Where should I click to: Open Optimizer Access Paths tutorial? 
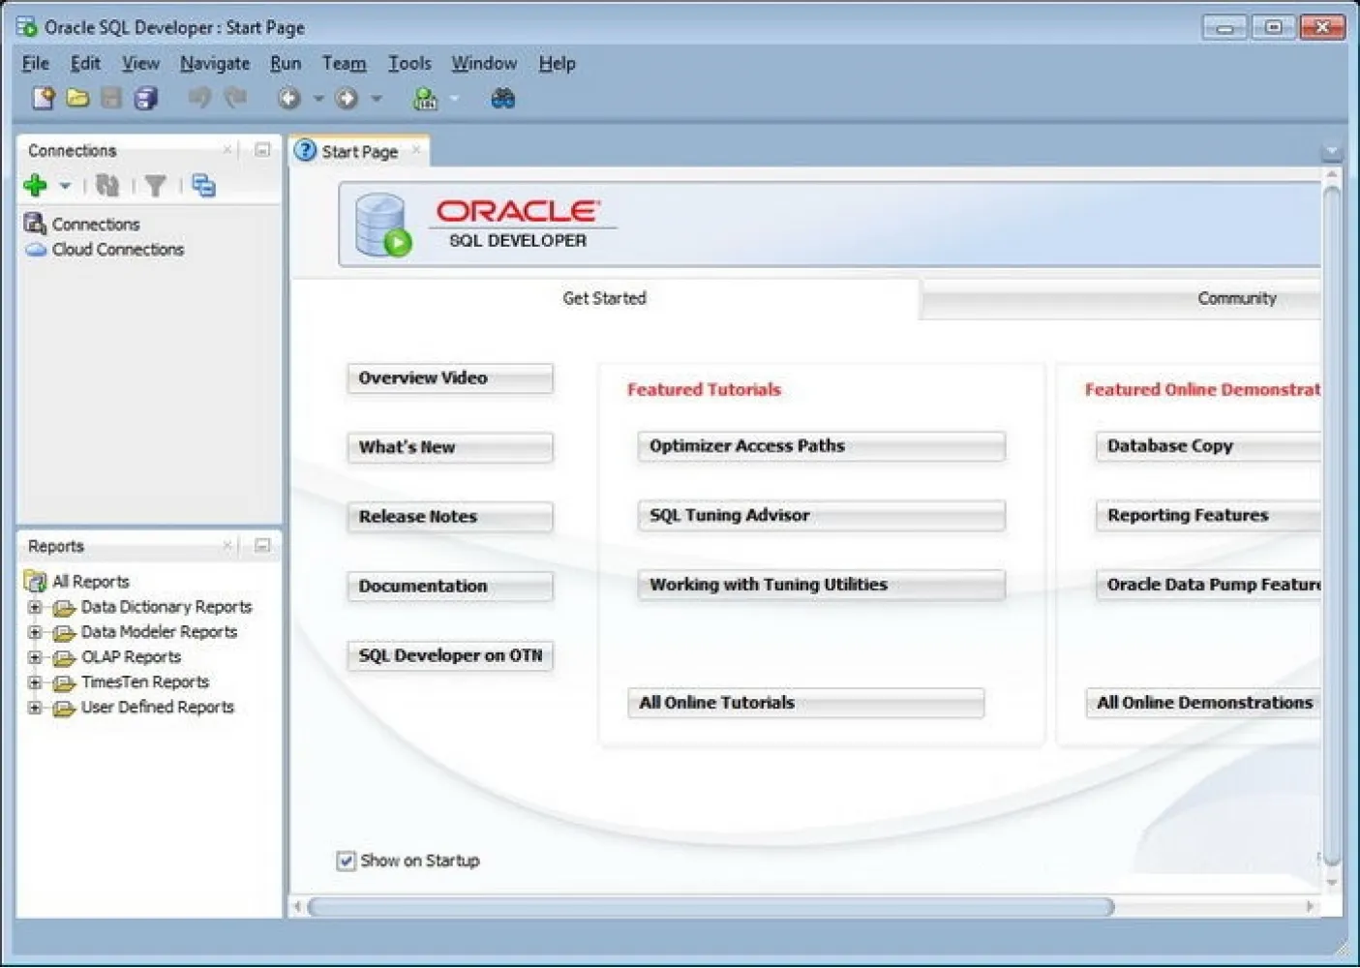coord(821,446)
